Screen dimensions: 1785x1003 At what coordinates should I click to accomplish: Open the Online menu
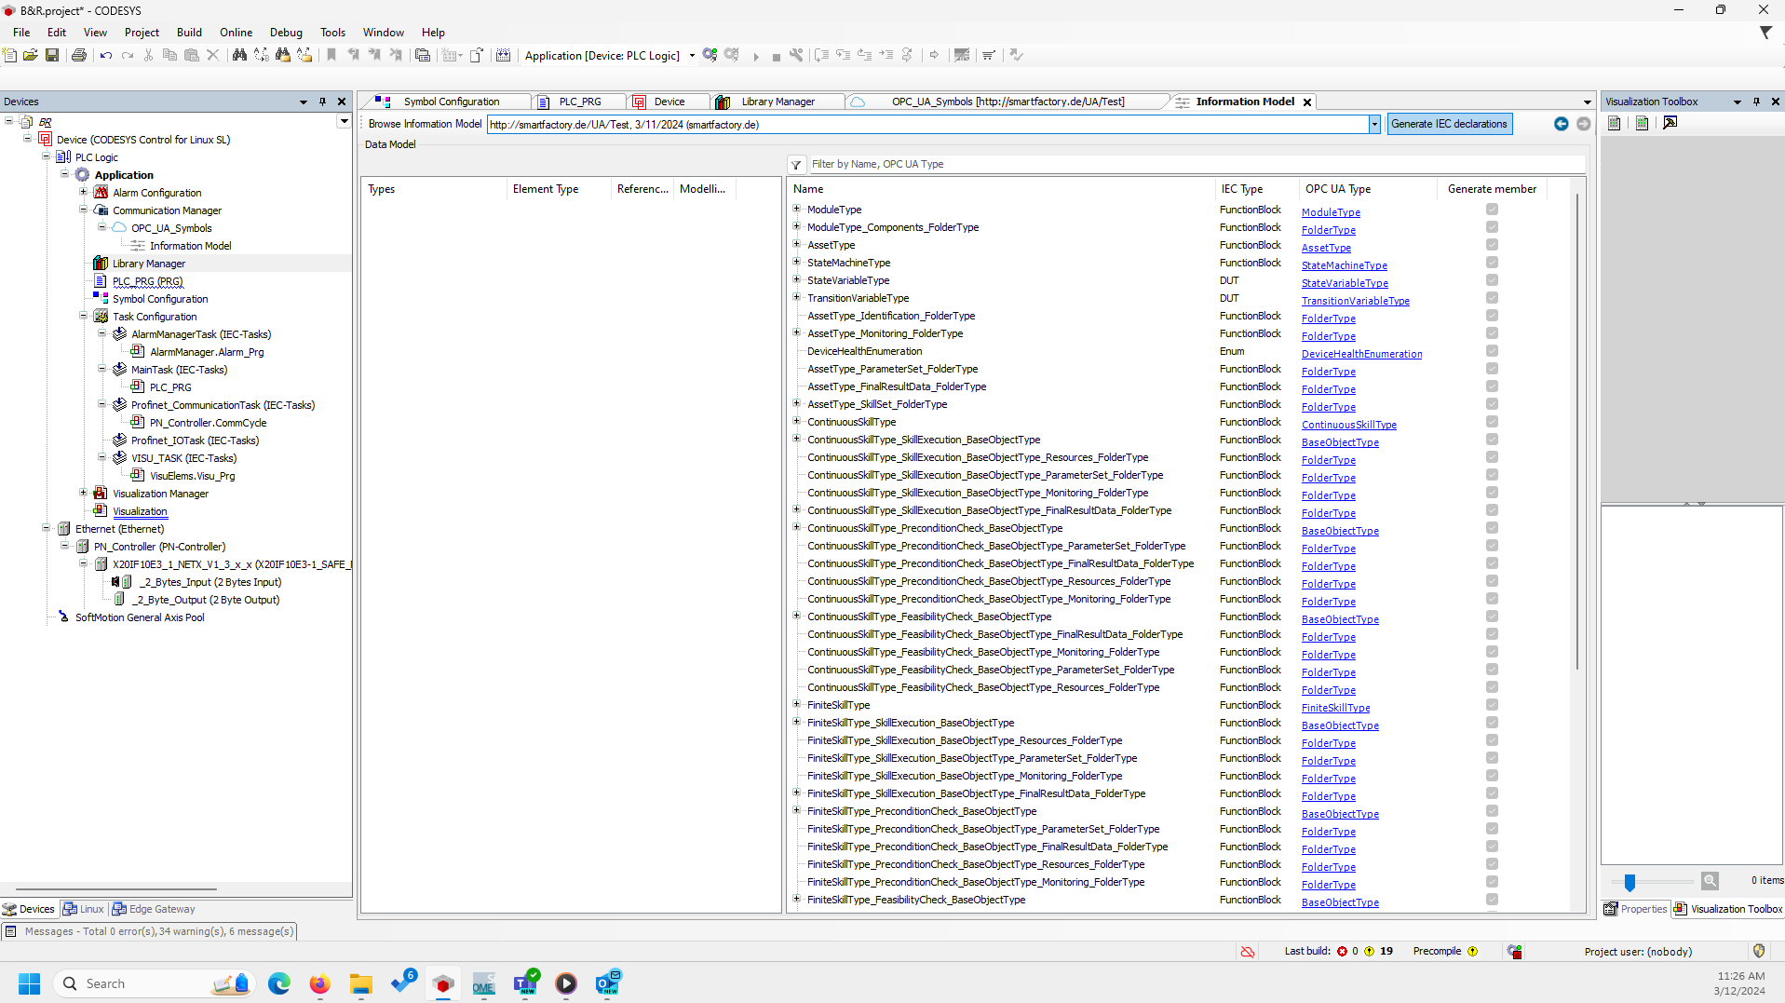[236, 33]
